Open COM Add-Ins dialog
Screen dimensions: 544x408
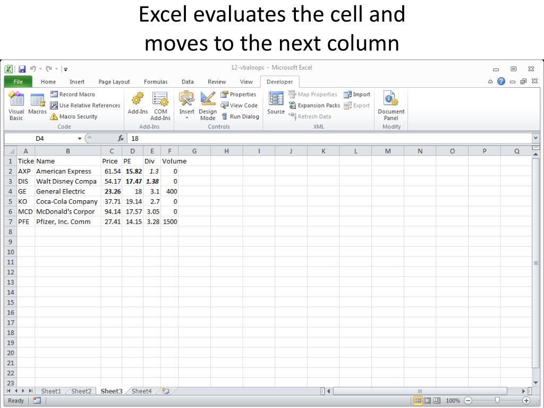[x=160, y=106]
